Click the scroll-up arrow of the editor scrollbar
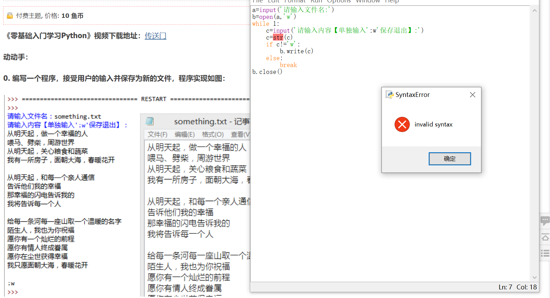This screenshot has width=550, height=298. coord(534,11)
